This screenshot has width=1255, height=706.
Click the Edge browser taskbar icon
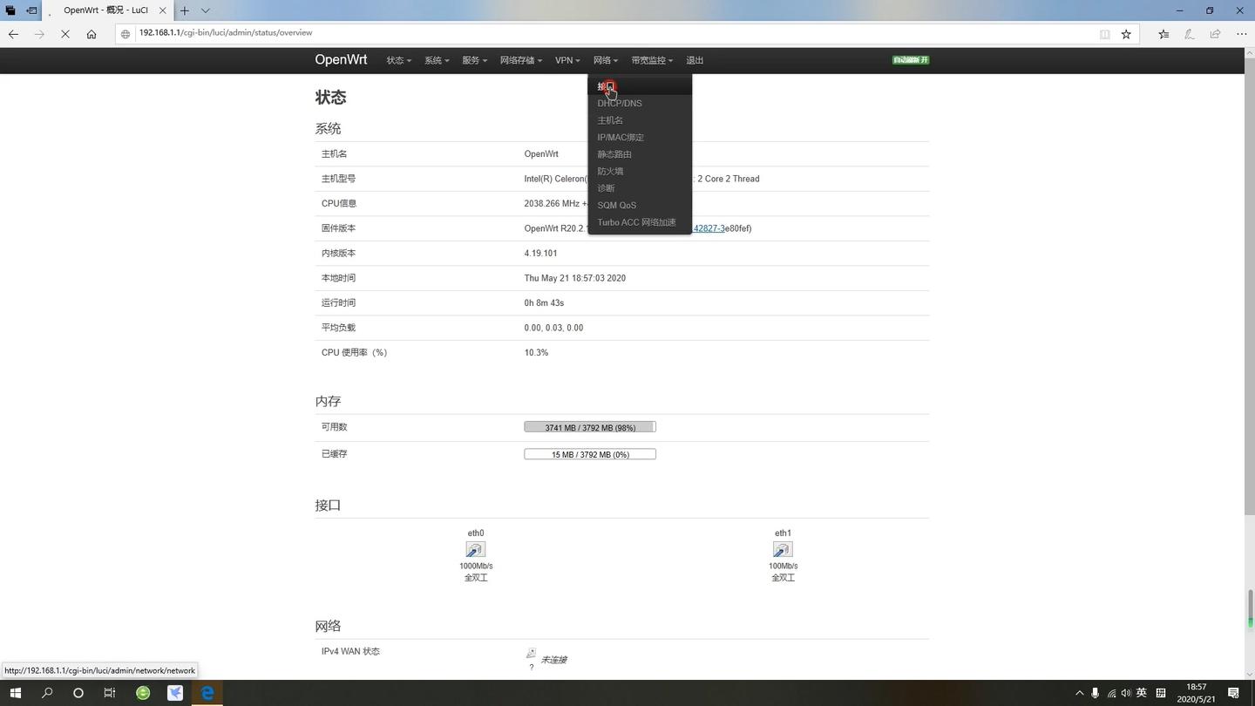click(x=207, y=693)
